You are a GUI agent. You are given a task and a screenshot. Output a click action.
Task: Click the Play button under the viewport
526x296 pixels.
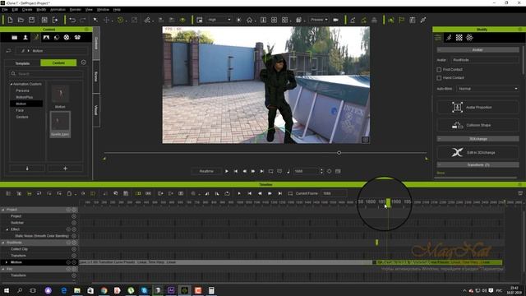[x=227, y=171]
